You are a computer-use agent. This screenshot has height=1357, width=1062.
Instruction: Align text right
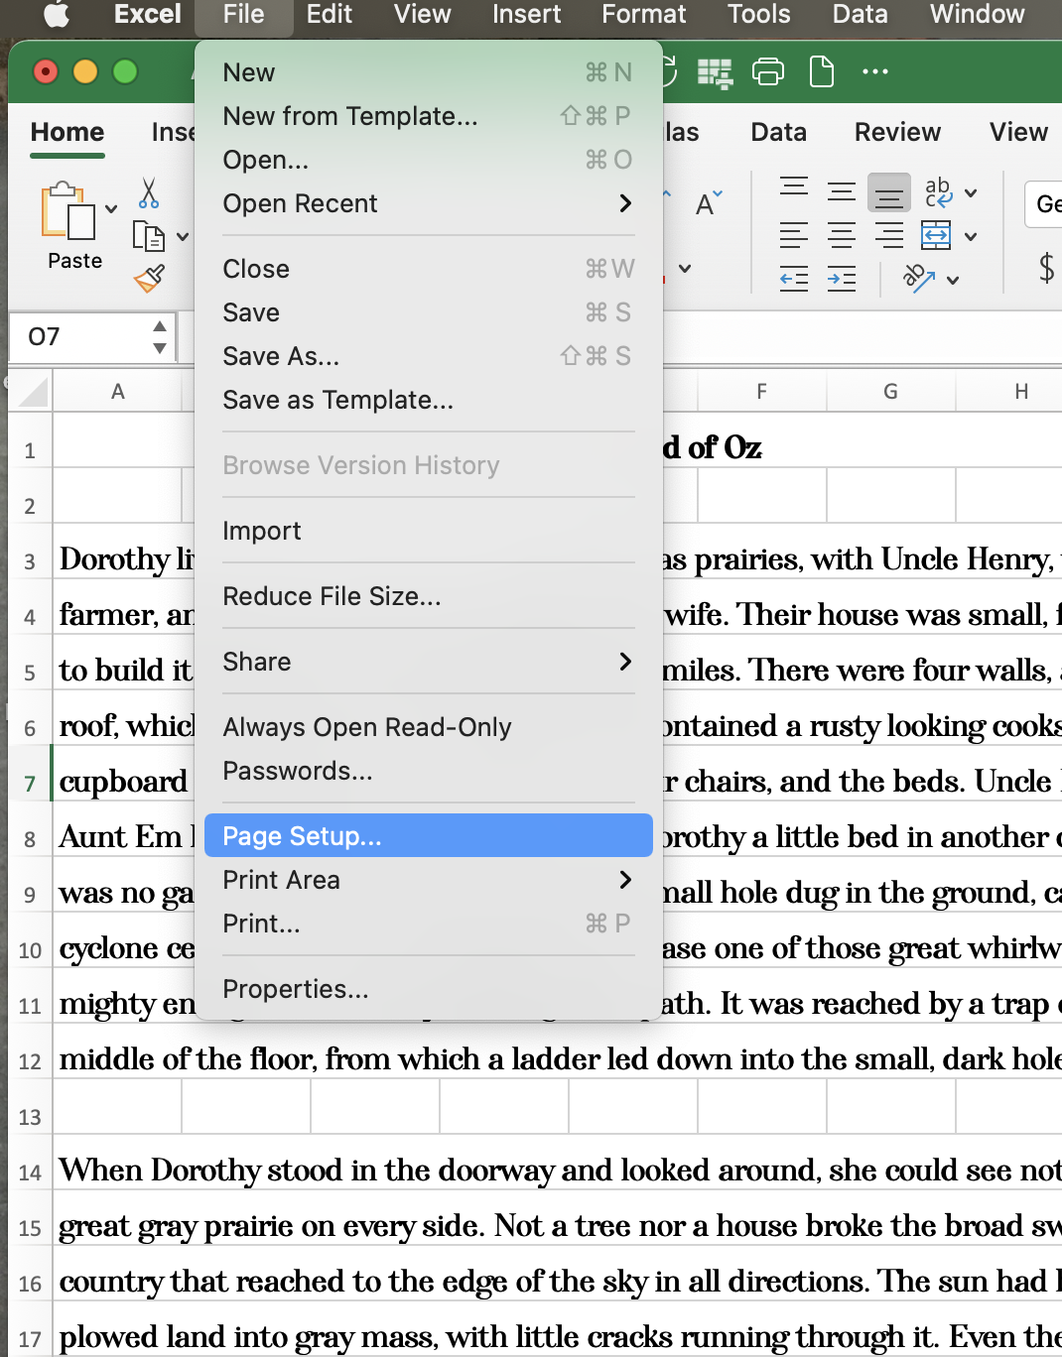889,236
